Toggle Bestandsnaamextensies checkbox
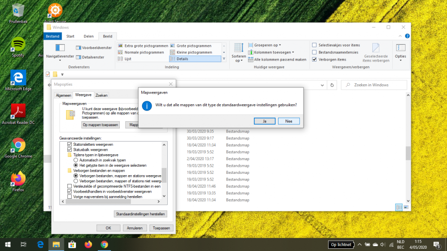This screenshot has height=251, width=447. [x=315, y=52]
